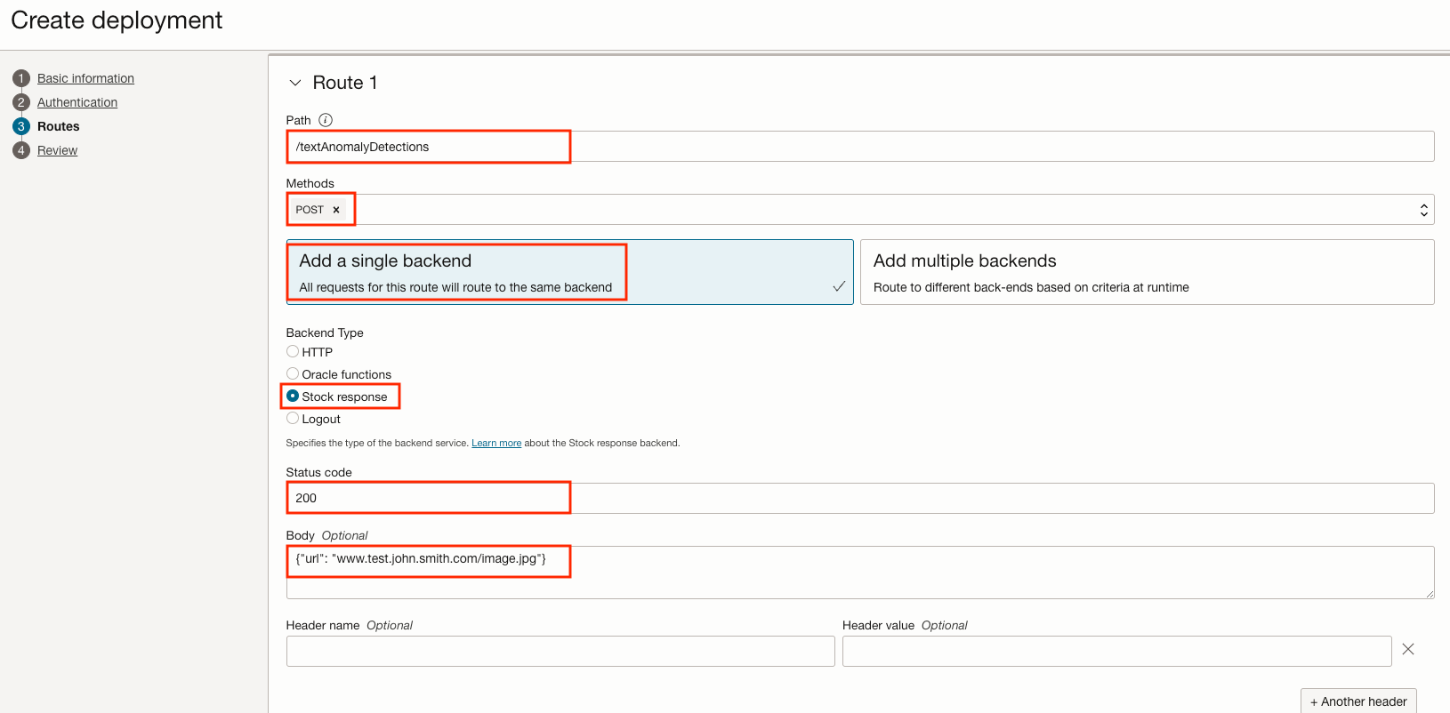Screen dimensions: 1450x713
Task: Click the Status code input field
Action: 859,498
